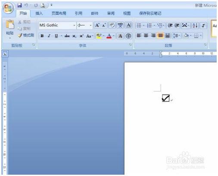Click the Sort icon

195,25
